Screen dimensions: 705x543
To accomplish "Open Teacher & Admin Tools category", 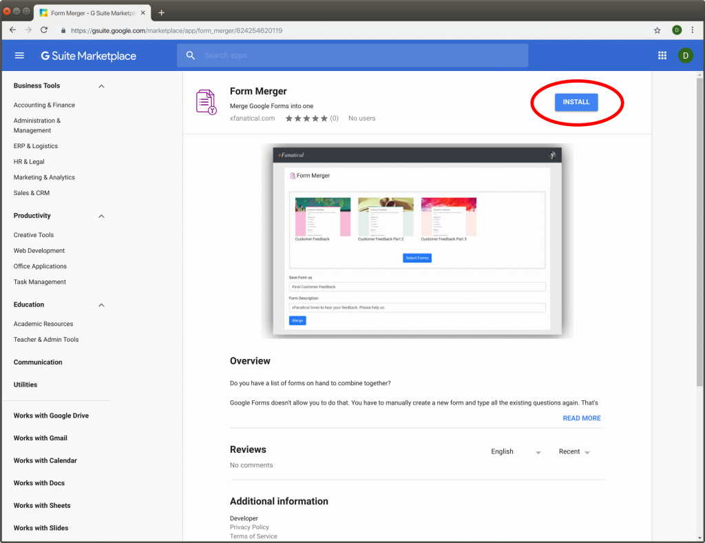I will (46, 340).
